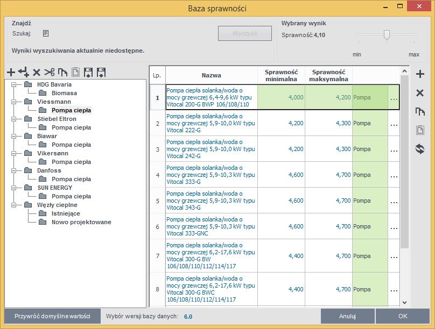This screenshot has height=329, width=435.
Task: Click the Anuluj button
Action: [347, 316]
